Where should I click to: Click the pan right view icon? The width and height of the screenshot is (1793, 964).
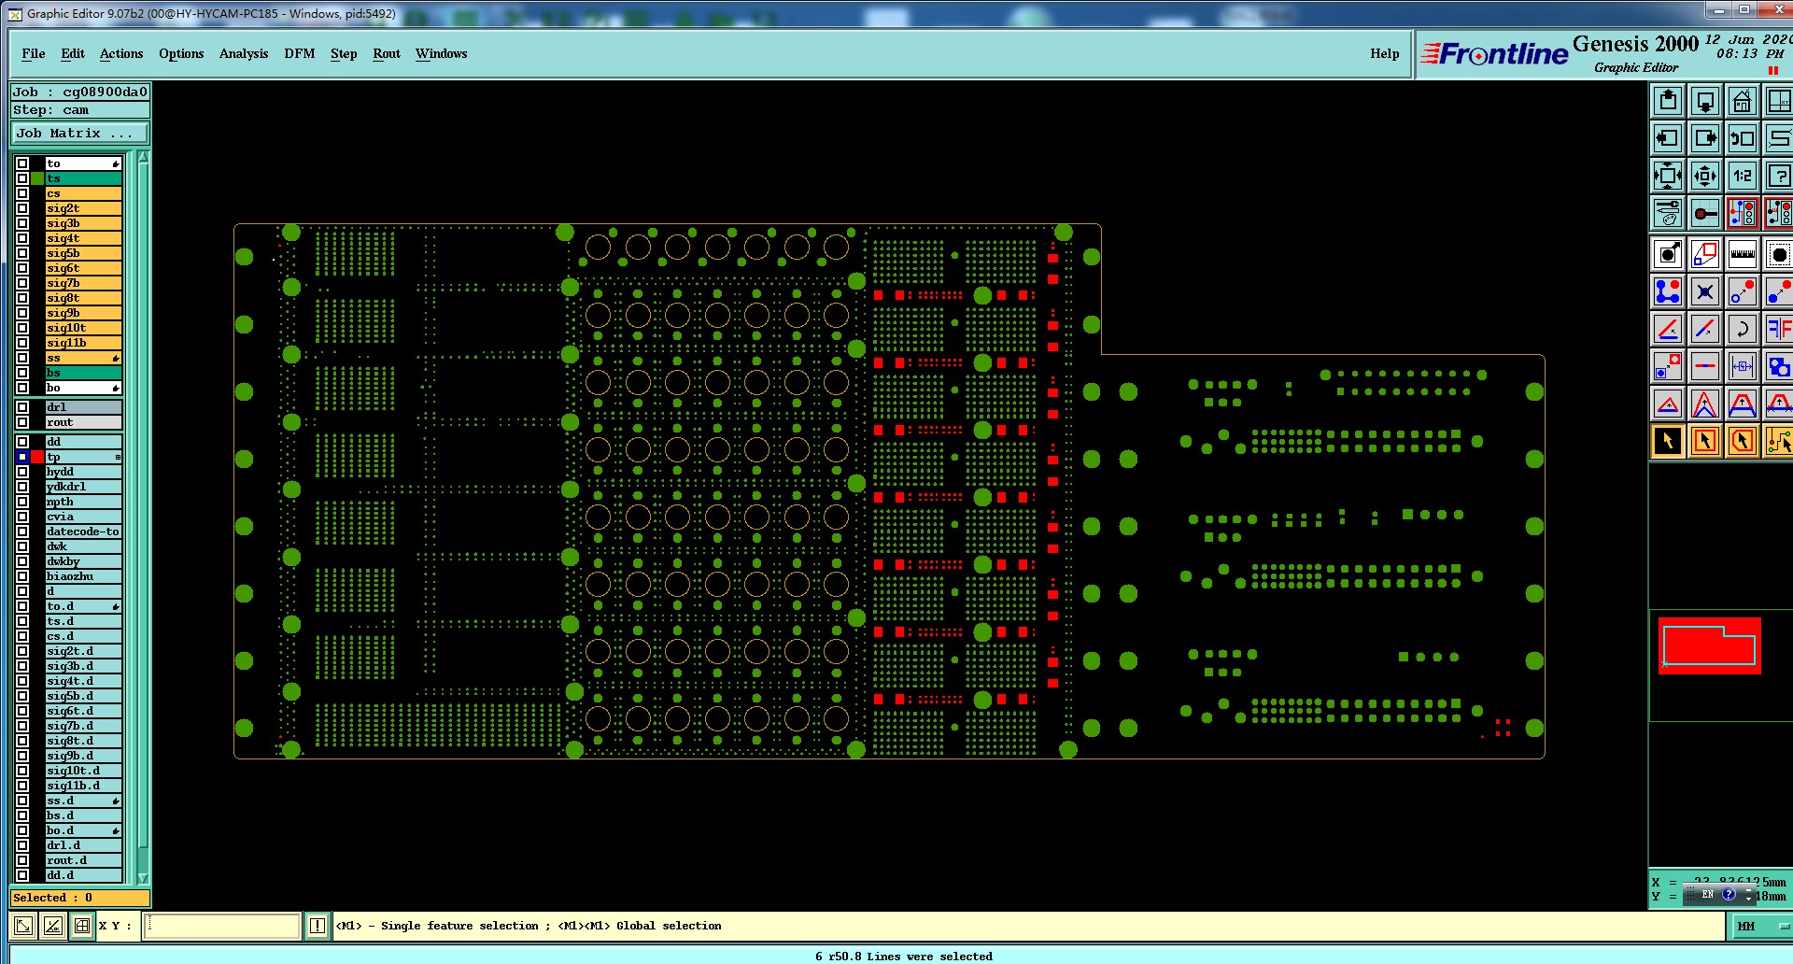1705,138
